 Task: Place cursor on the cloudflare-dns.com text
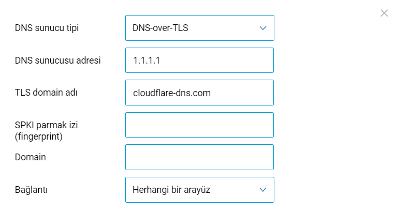pyautogui.click(x=171, y=93)
